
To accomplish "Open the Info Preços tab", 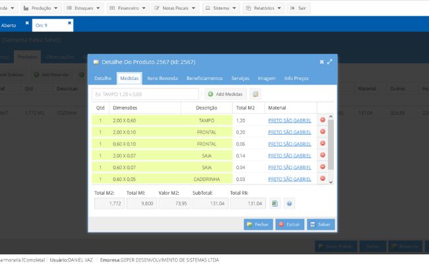I will (x=296, y=79).
